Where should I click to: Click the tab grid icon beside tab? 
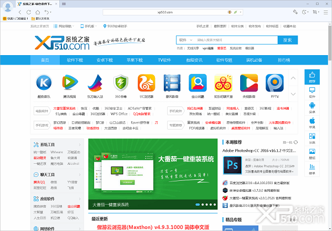[64, 4]
